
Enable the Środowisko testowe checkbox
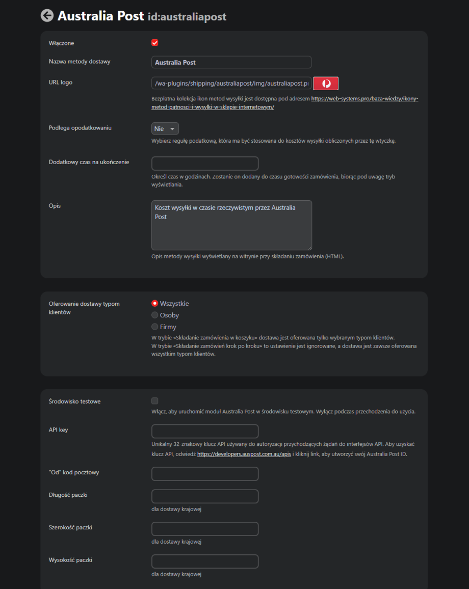click(x=155, y=401)
